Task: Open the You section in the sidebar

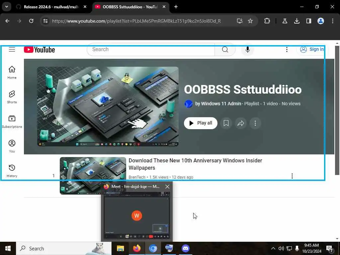Action: click(12, 146)
